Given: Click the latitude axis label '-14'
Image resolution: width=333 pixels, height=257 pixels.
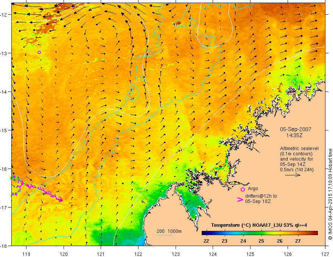Looking at the screenshot, I should [4, 92].
